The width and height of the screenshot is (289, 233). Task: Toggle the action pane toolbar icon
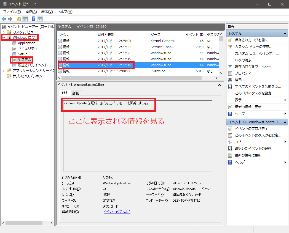[x=40, y=19]
